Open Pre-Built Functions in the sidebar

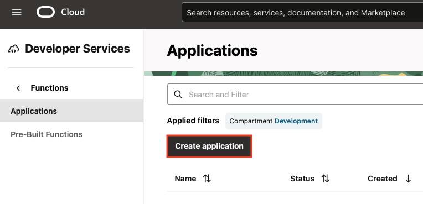[47, 134]
